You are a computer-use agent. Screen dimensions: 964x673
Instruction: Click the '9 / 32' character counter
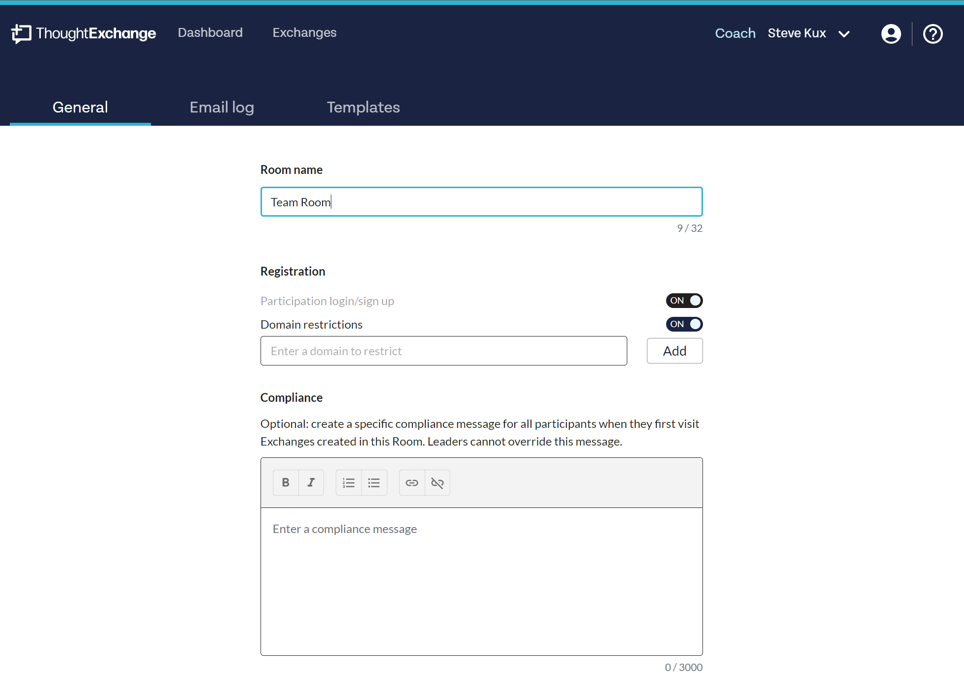pos(690,228)
